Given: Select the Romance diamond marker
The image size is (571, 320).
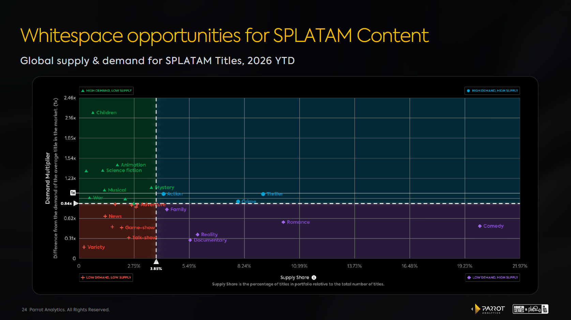Looking at the screenshot, I should (x=283, y=222).
